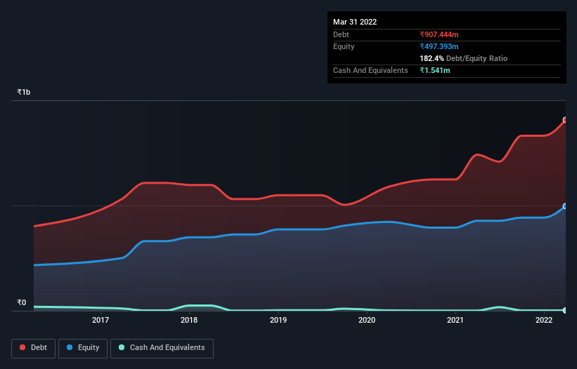Click the 2018 axis label
The width and height of the screenshot is (577, 369).
(x=189, y=320)
